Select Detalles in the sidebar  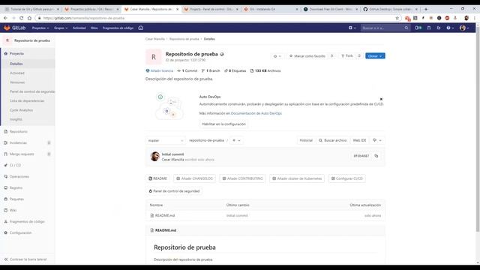click(16, 64)
